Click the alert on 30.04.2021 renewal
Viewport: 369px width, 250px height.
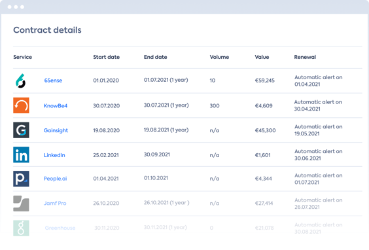318,105
